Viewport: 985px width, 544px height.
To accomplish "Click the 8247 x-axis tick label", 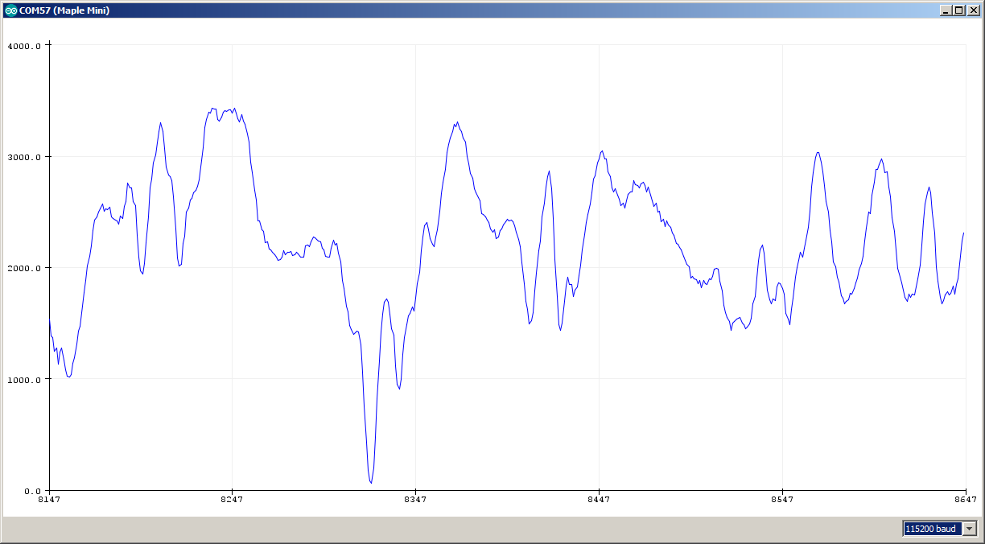I will tap(232, 500).
